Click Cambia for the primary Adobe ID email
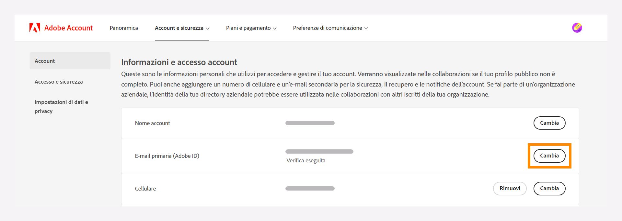 pos(549,156)
